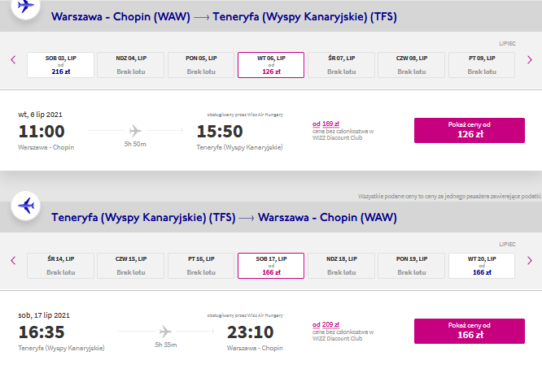This screenshot has height=369, width=542.
Task: Open the od 169 zł price link
Action: pos(326,124)
